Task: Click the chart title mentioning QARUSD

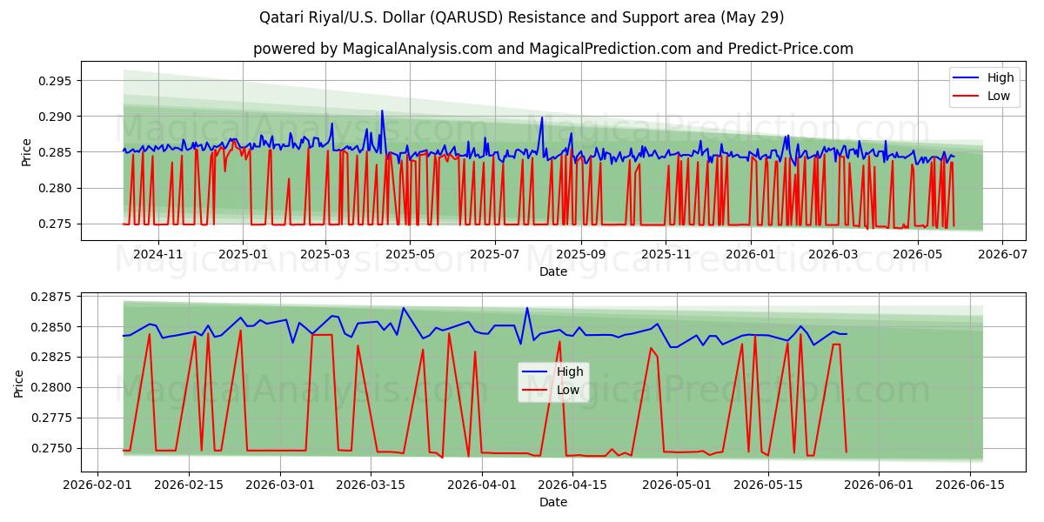Action: (522, 17)
